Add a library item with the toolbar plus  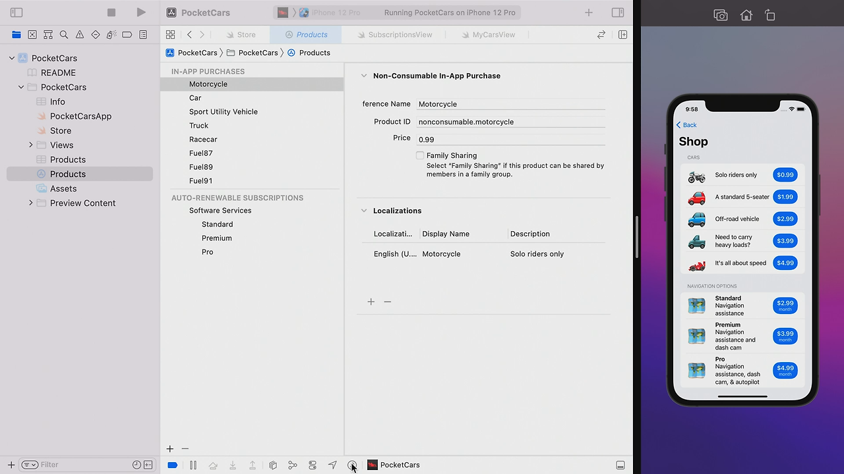[x=589, y=13]
